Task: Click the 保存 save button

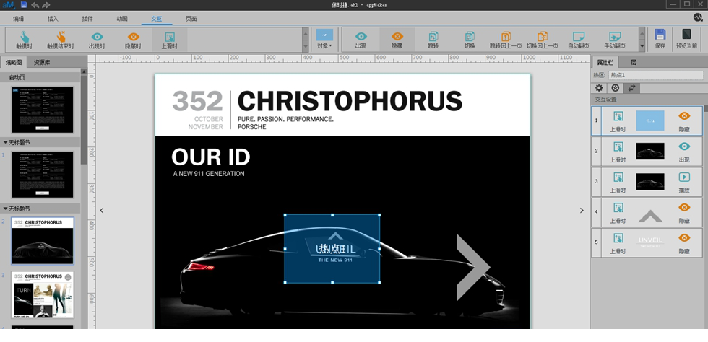Action: pos(660,39)
